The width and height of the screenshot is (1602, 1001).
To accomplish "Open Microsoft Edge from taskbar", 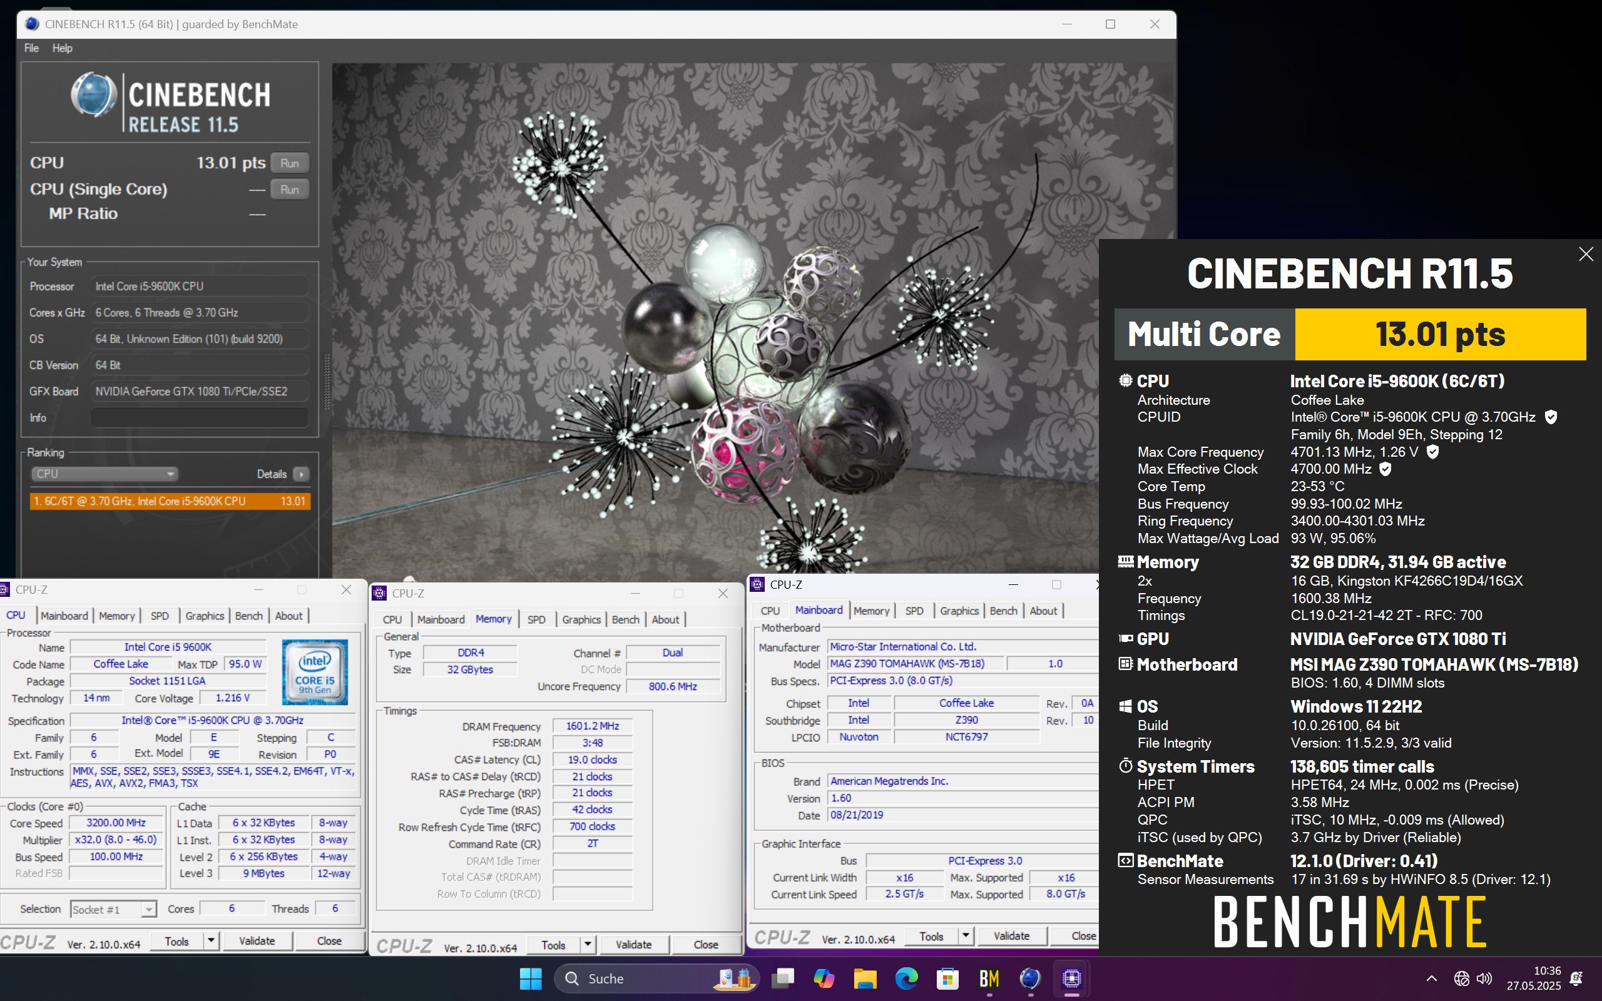I will 906,978.
